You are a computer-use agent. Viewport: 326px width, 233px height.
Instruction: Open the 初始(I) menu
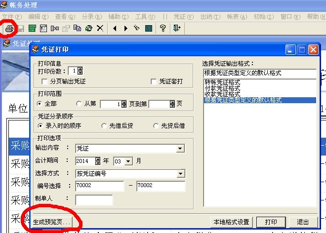click(x=264, y=17)
